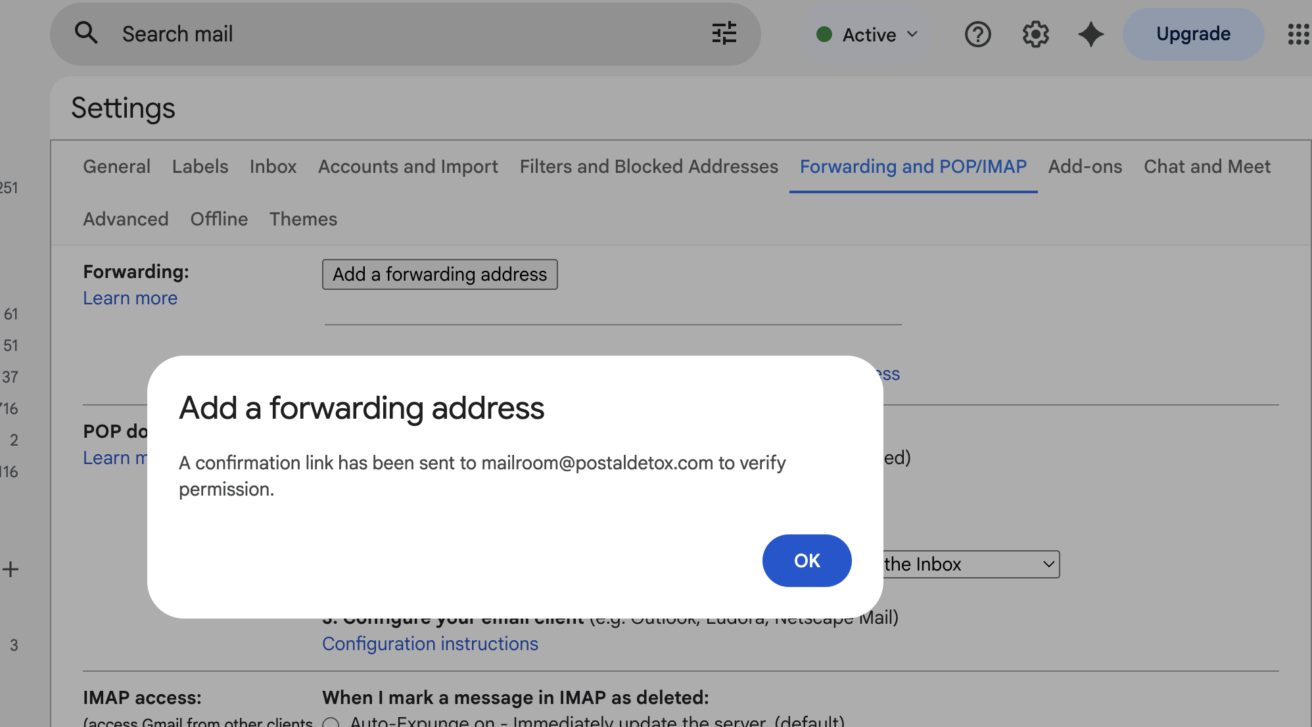Viewport: 1312px width, 727px height.
Task: Switch to Accounts and Import tab
Action: [408, 166]
